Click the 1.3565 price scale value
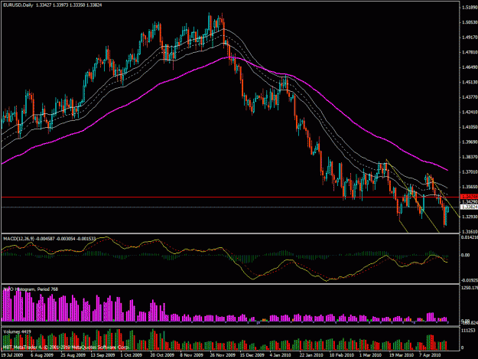 (470, 187)
